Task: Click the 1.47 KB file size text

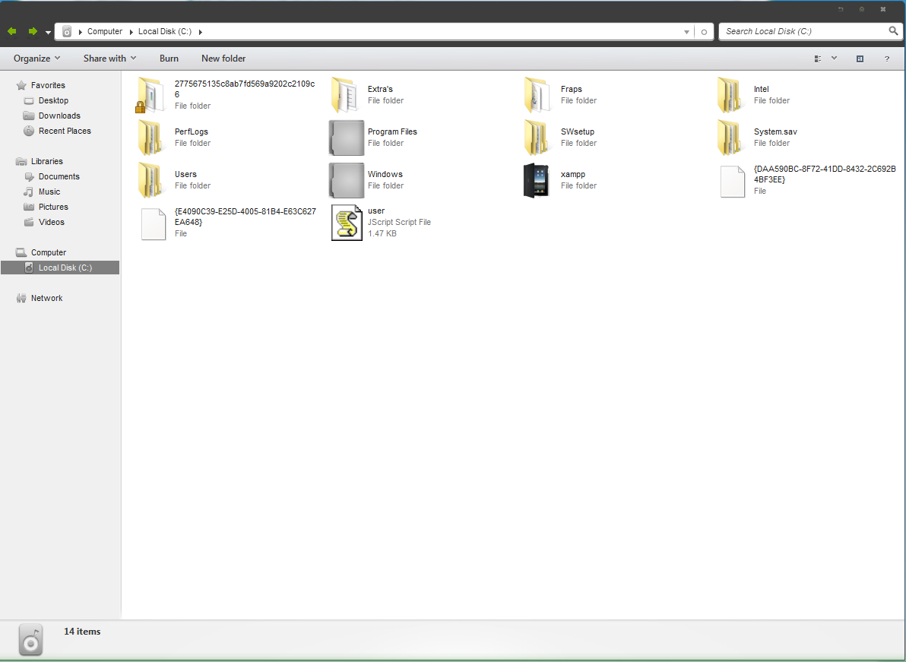Action: tap(382, 234)
